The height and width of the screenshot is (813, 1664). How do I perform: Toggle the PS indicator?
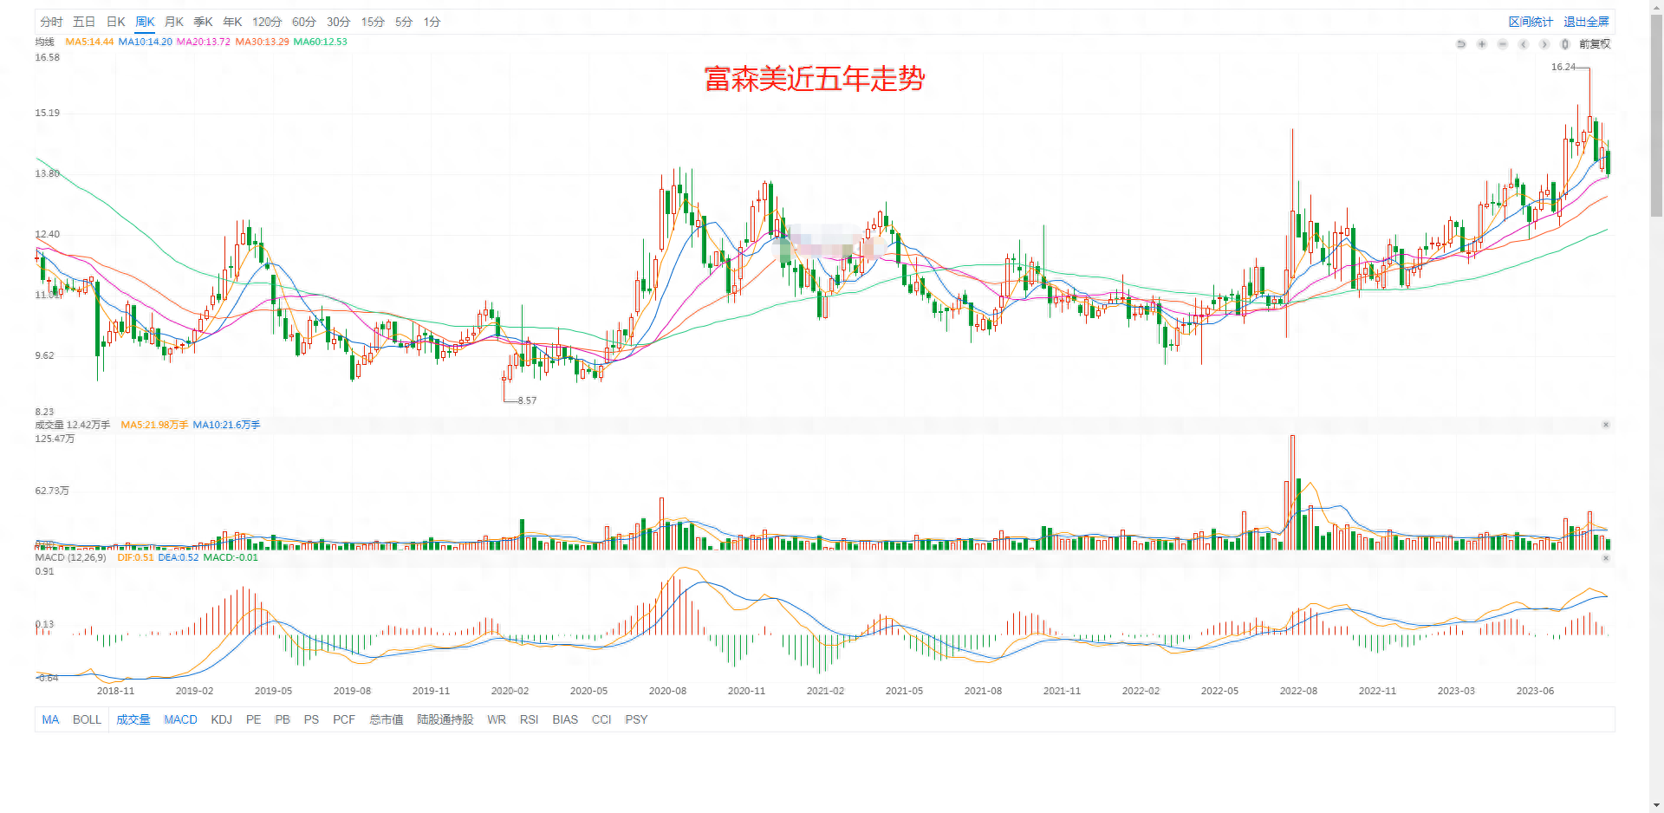[x=312, y=719]
